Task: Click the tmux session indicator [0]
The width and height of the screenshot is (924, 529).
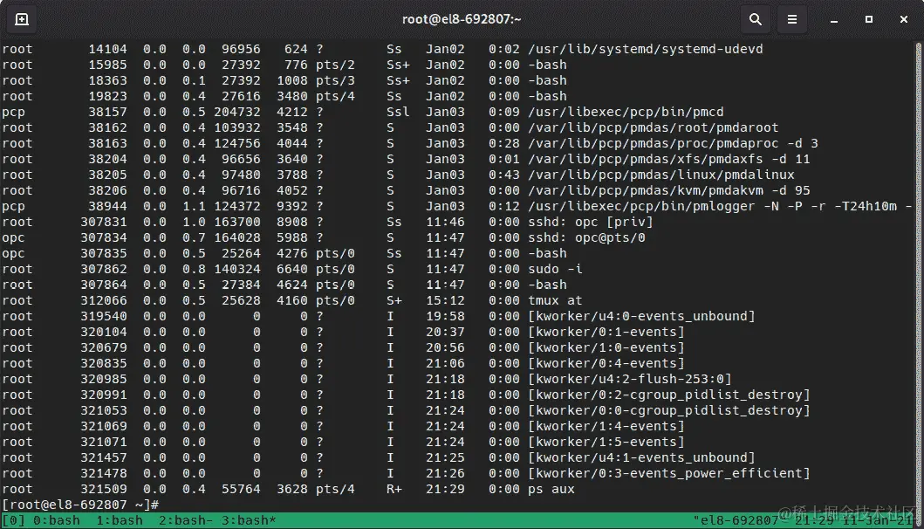Action: [x=13, y=521]
